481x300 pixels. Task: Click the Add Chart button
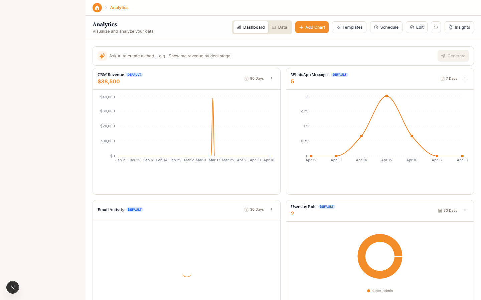click(x=312, y=27)
